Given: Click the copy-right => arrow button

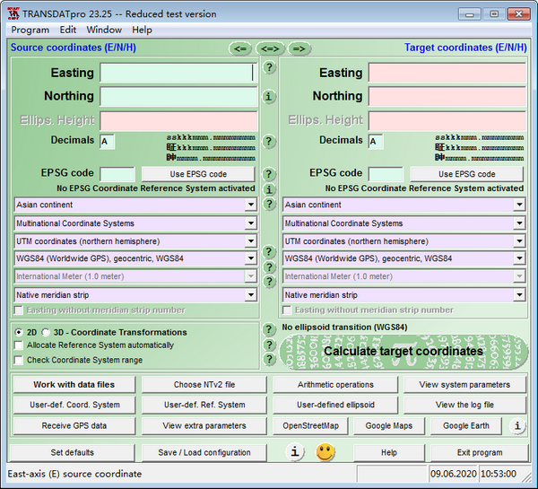Looking at the screenshot, I should [x=299, y=48].
